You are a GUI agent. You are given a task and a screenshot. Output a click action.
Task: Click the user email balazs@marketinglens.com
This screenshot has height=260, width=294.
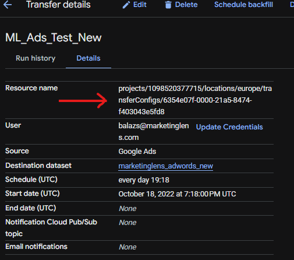pos(154,132)
